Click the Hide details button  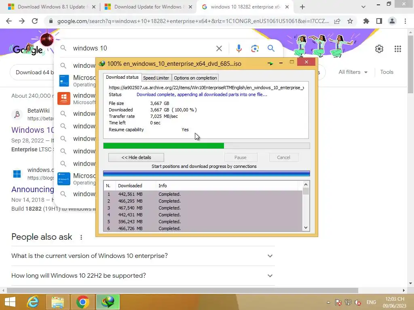pyautogui.click(x=136, y=157)
